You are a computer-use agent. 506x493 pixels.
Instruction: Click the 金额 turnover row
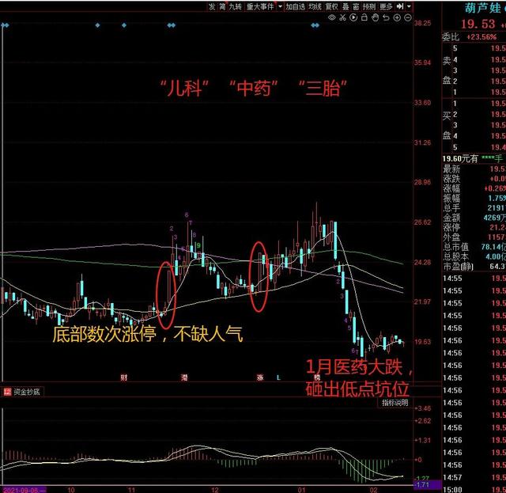[x=474, y=218]
